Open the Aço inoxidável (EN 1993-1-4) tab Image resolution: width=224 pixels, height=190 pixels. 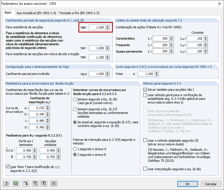[36, 13]
